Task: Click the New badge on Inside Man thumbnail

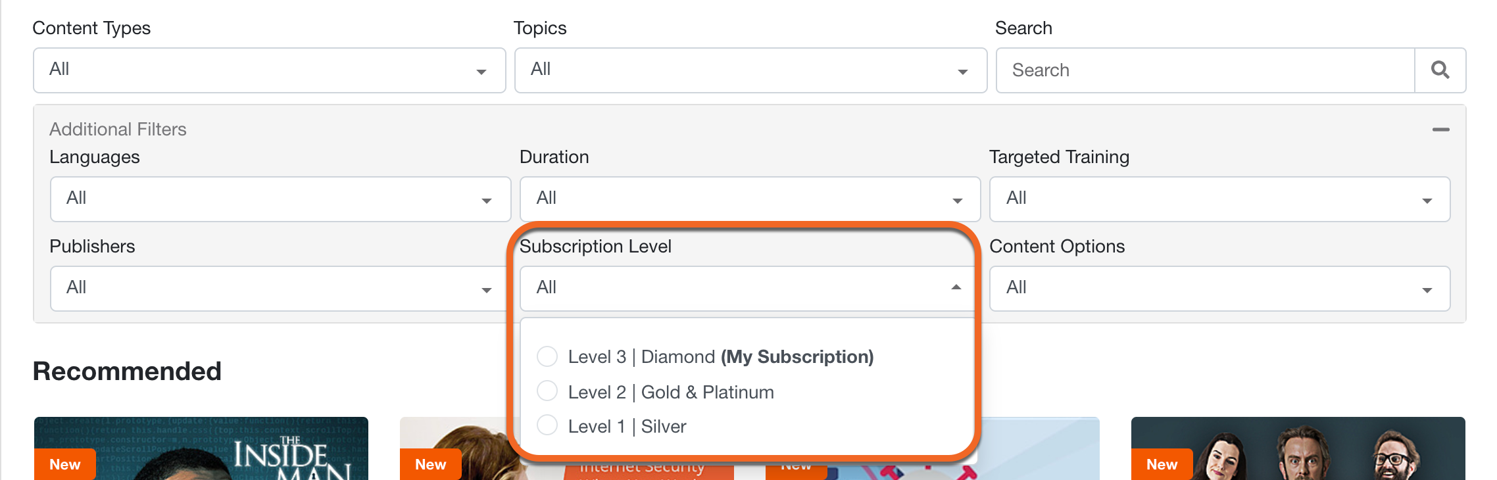Action: point(65,464)
